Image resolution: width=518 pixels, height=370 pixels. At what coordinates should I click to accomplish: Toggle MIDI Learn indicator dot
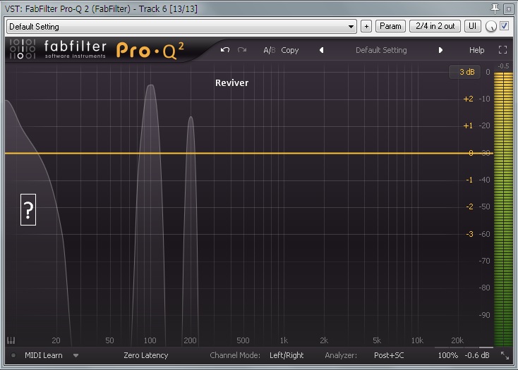coord(13,355)
